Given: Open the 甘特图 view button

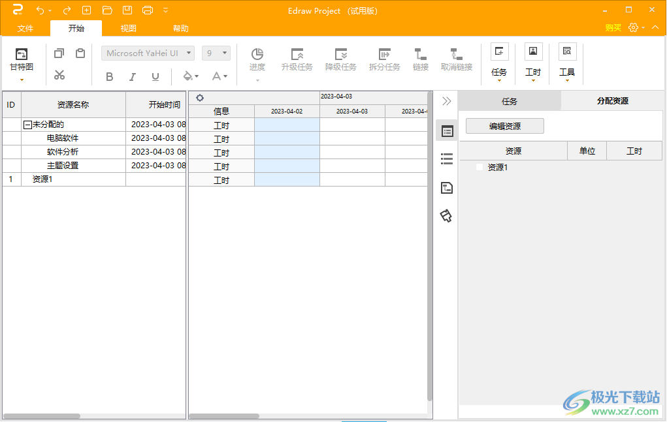Looking at the screenshot, I should 22,64.
